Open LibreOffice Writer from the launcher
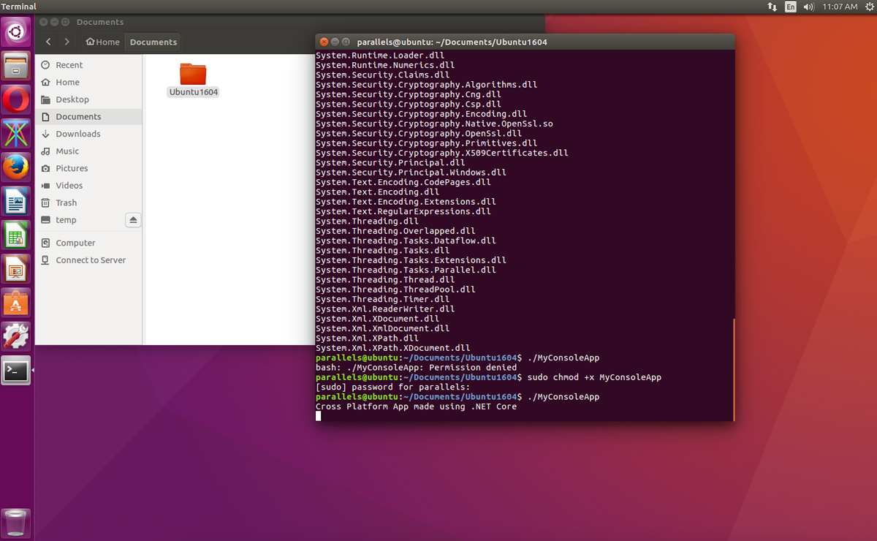The height and width of the screenshot is (541, 877). (x=16, y=201)
